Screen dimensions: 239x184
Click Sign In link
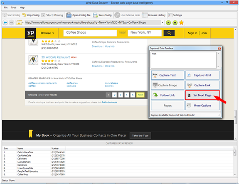point(192,33)
